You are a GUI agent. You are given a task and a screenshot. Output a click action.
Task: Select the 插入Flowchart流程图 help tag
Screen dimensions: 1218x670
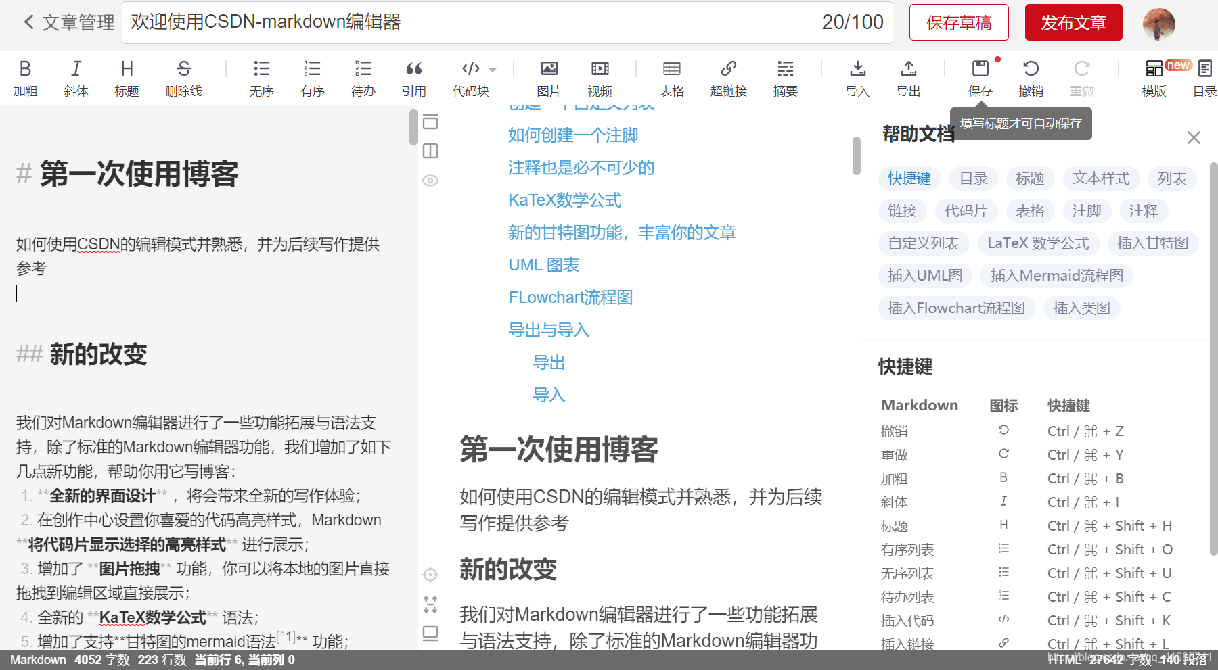[x=957, y=308]
